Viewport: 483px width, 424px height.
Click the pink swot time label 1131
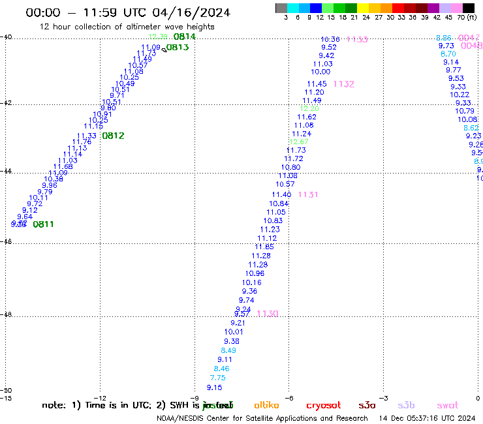pos(308,194)
